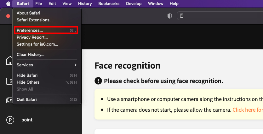Click the exclamation warning icon
The height and width of the screenshot is (134, 263).
point(98,81)
